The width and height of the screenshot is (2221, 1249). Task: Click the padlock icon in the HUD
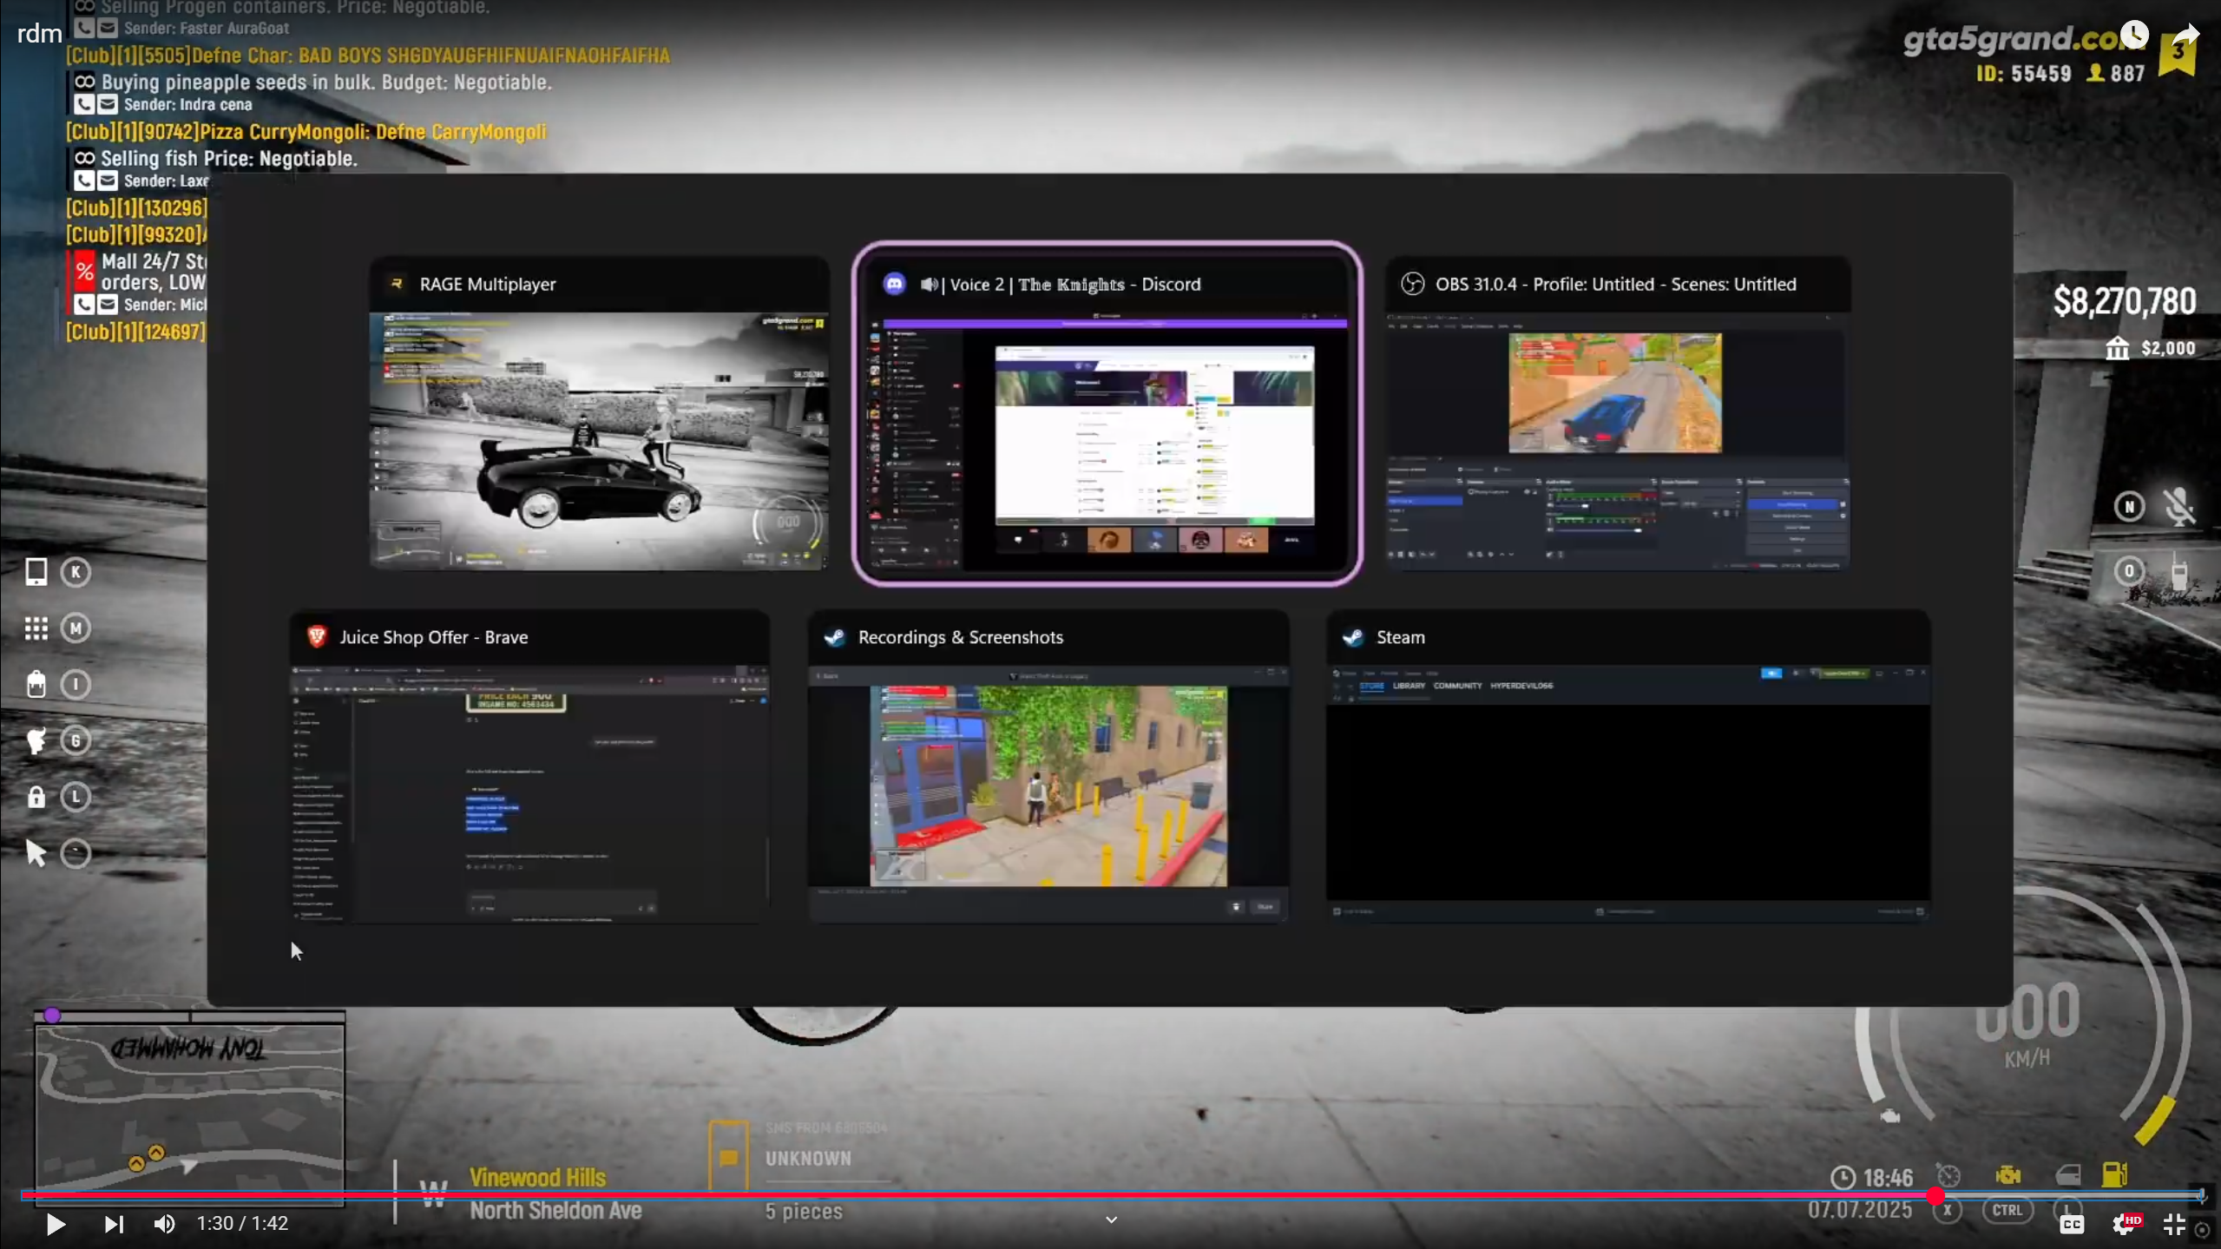tap(36, 797)
